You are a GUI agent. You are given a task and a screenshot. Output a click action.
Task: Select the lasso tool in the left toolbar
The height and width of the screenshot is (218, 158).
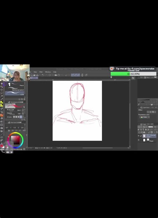tap(2, 93)
